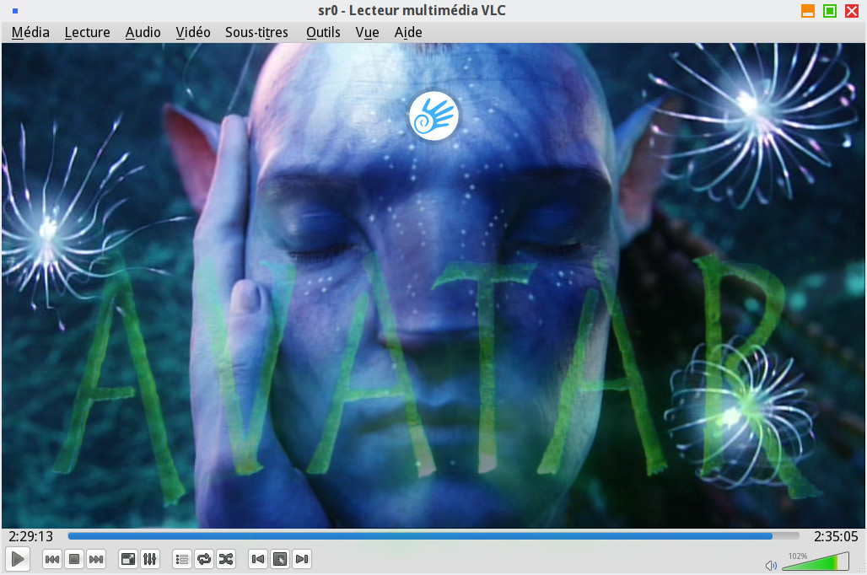The height and width of the screenshot is (575, 867).
Task: Toggle random shuffle playback
Action: point(225,559)
